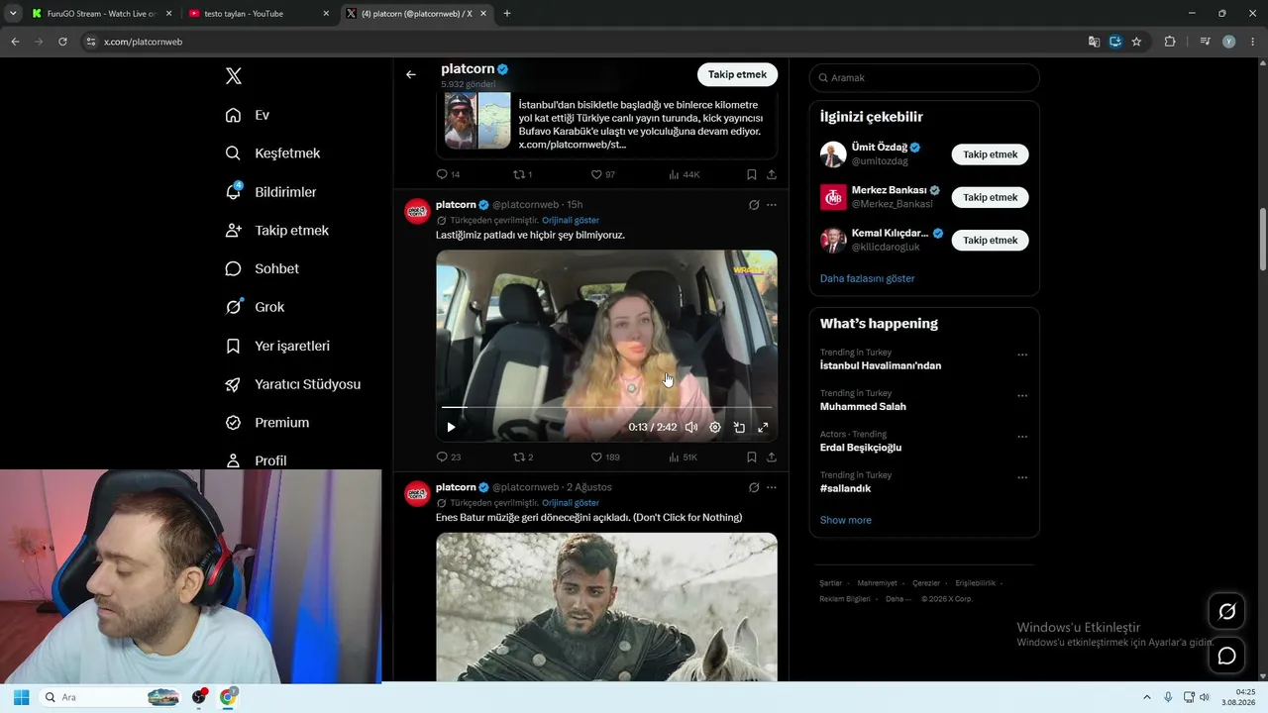Open Bildirimler notifications page
The image size is (1268, 713).
point(271,192)
